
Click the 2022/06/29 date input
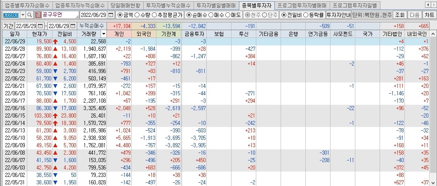94,15
